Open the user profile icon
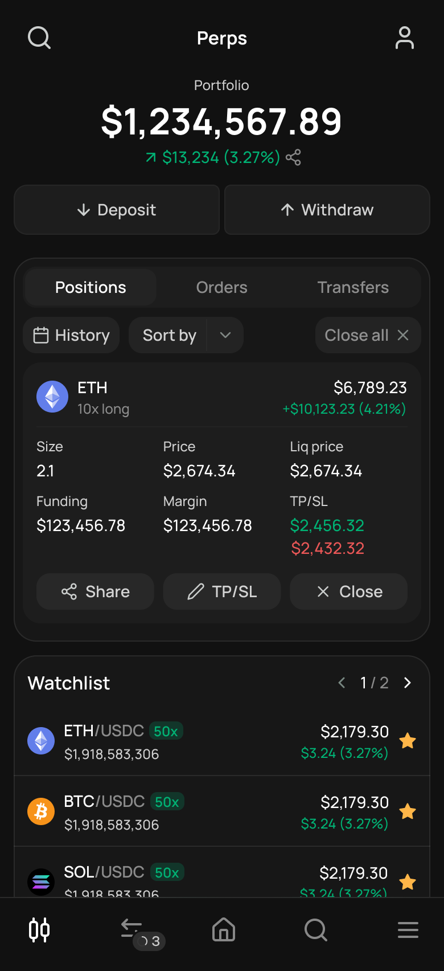Viewport: 444px width, 971px height. coord(404,38)
